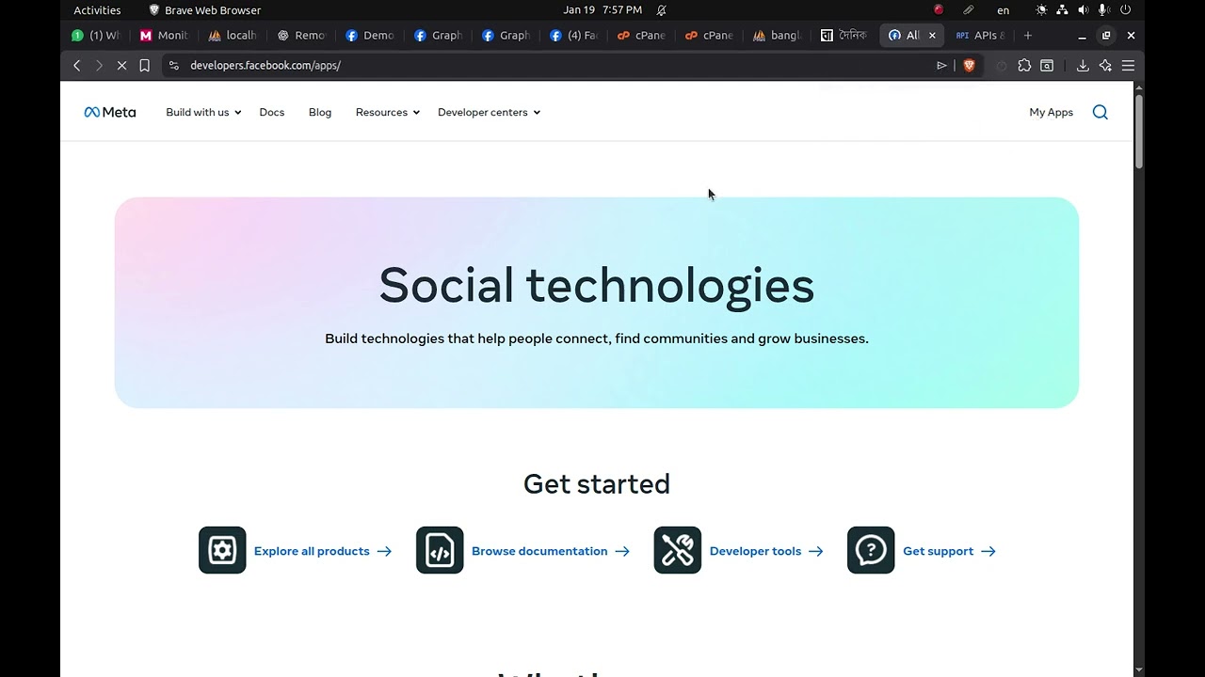Open the Extensions puzzle icon
The width and height of the screenshot is (1205, 677).
tap(1024, 65)
